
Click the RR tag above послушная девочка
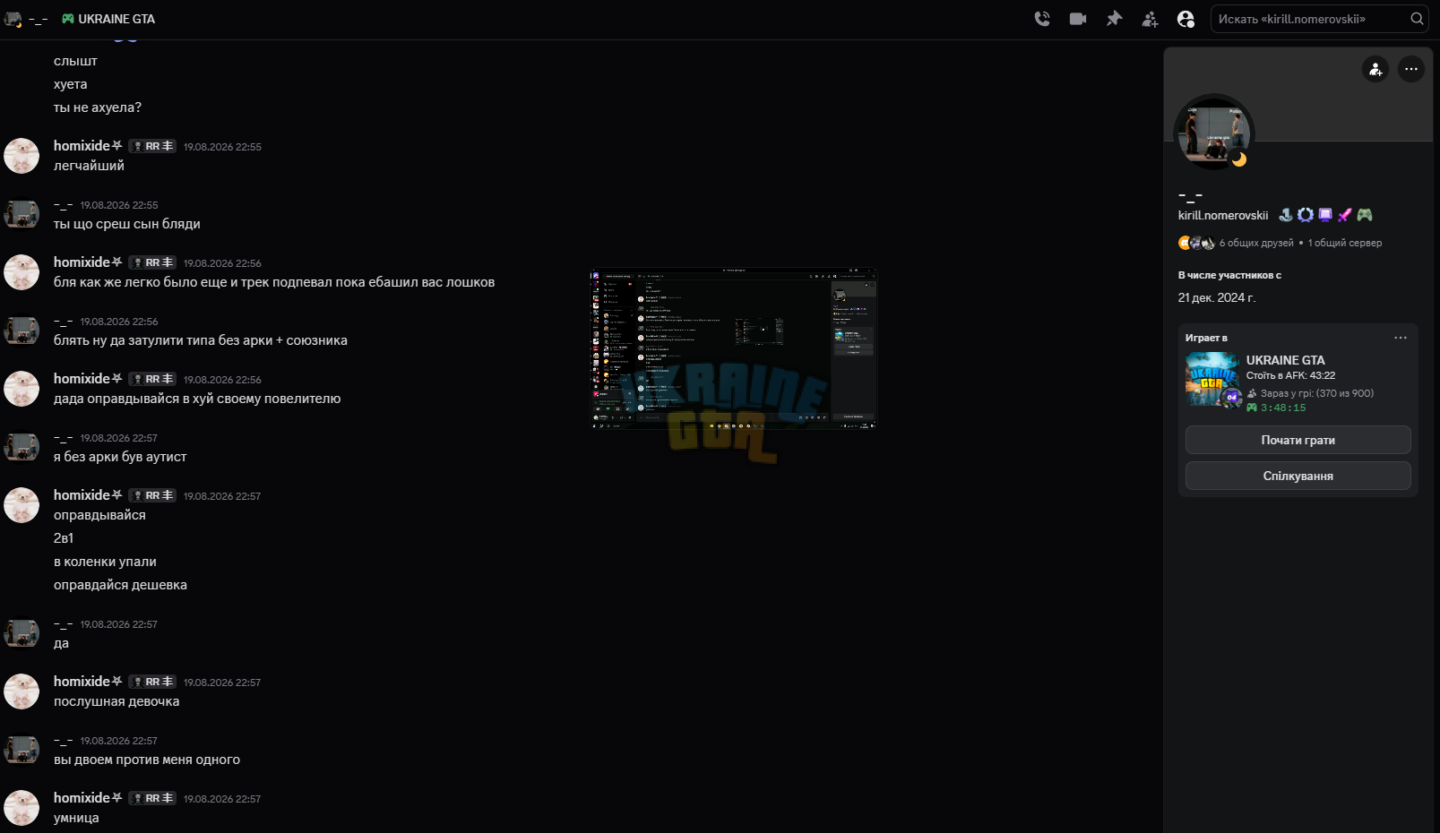(152, 682)
